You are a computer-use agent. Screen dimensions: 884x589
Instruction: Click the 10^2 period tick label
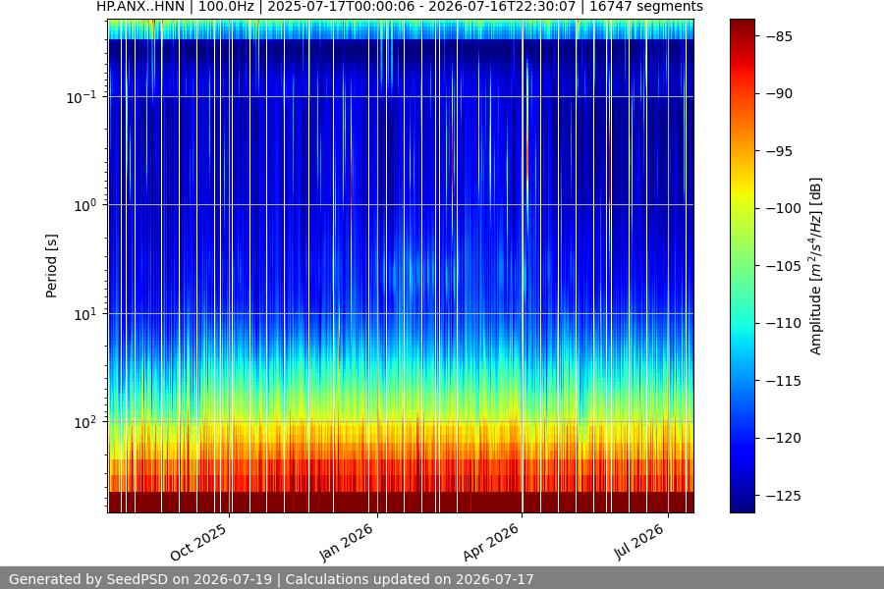click(x=85, y=422)
